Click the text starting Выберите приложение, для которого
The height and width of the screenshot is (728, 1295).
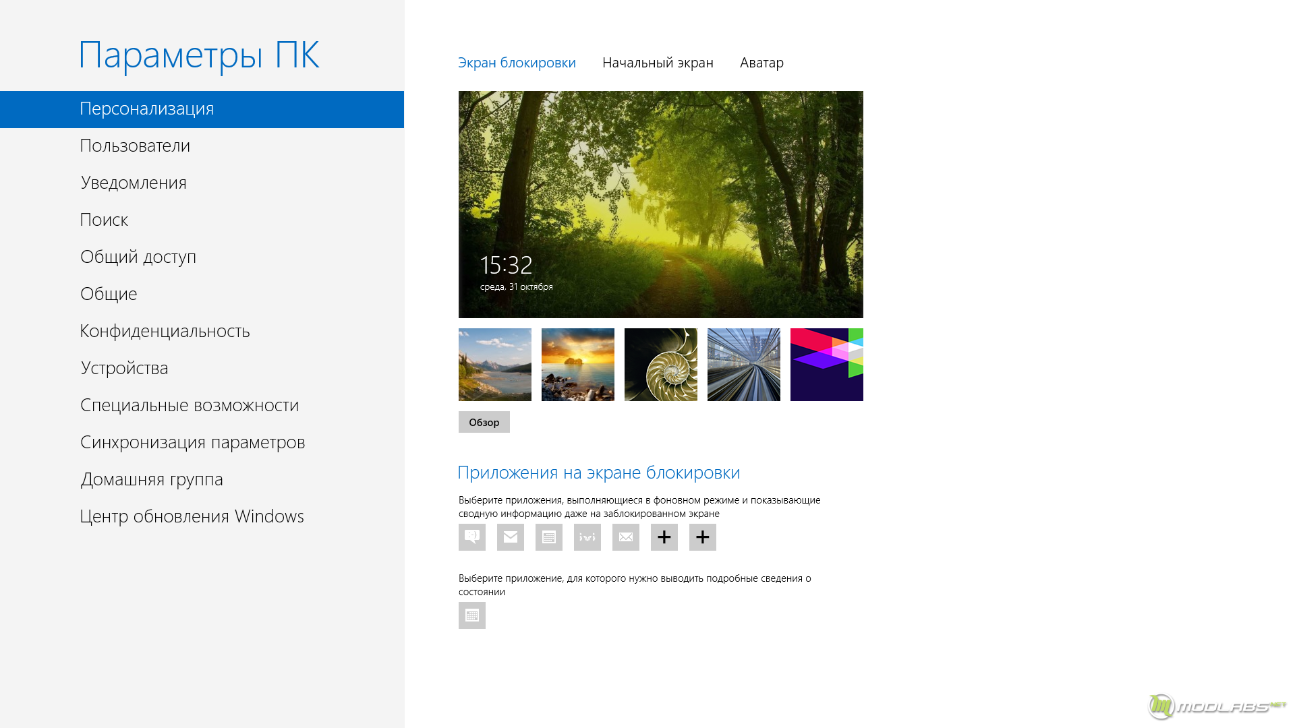[x=635, y=585]
